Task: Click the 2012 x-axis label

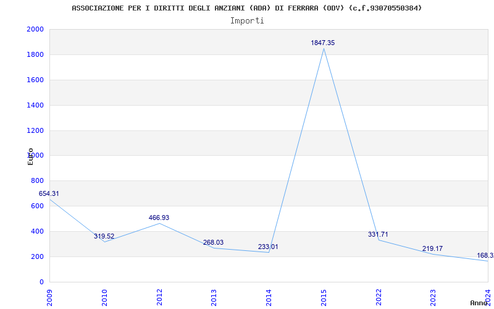Action: point(159,297)
